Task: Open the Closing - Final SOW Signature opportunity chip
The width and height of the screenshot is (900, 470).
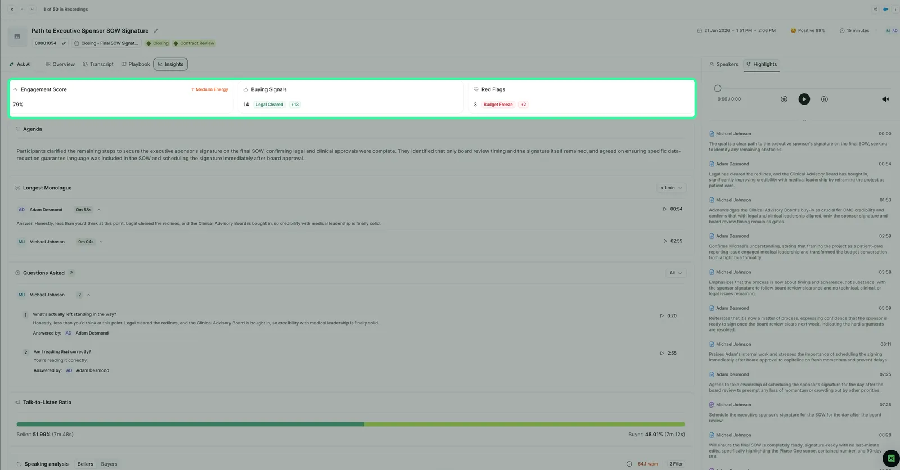Action: [106, 43]
